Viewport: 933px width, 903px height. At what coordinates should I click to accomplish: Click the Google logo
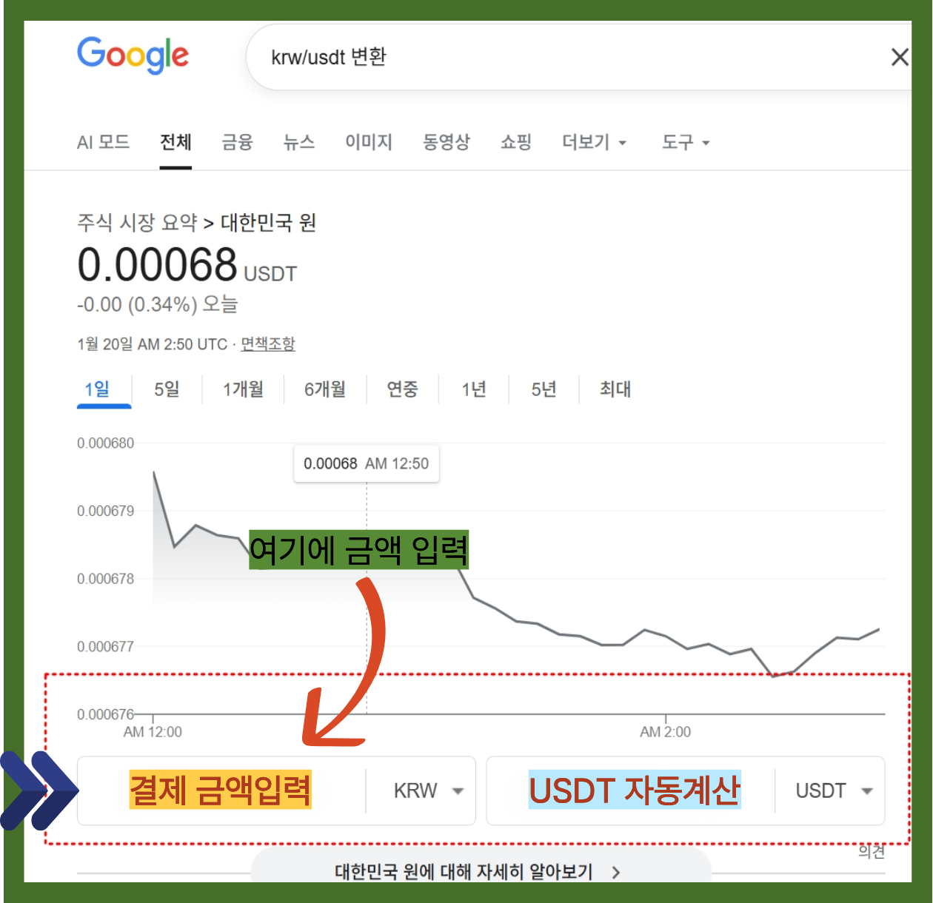133,56
